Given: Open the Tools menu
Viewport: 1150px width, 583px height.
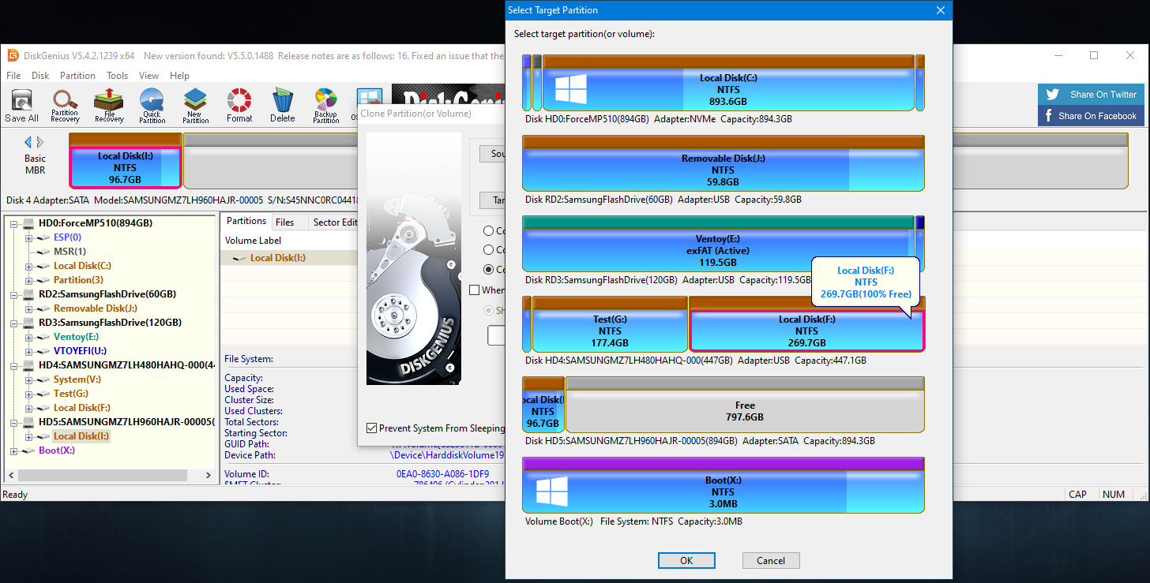Looking at the screenshot, I should tap(118, 76).
